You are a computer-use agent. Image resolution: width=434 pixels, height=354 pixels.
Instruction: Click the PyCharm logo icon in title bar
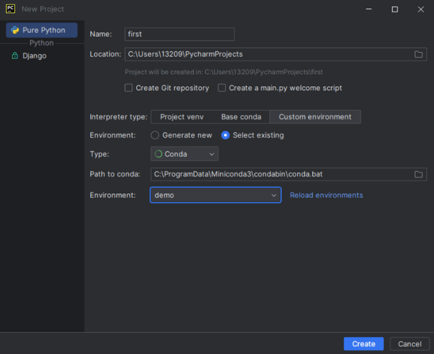click(10, 9)
